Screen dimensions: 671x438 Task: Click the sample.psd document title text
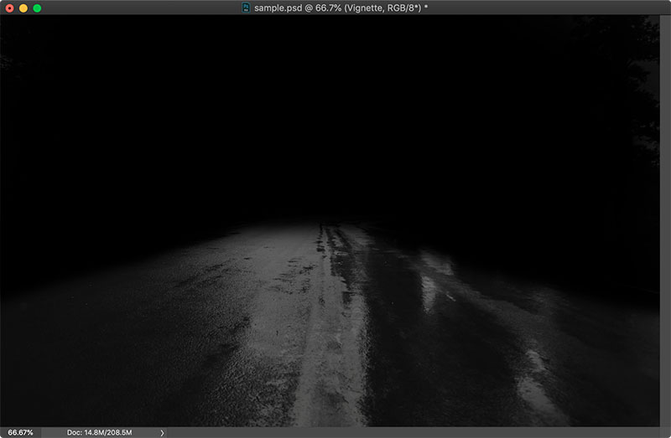click(341, 8)
